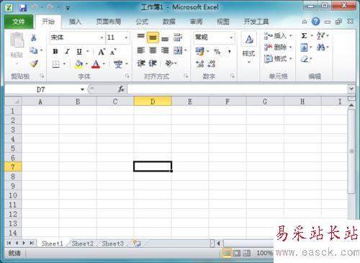Click the Select All corner button
This screenshot has height=263, width=360.
click(x=13, y=102)
